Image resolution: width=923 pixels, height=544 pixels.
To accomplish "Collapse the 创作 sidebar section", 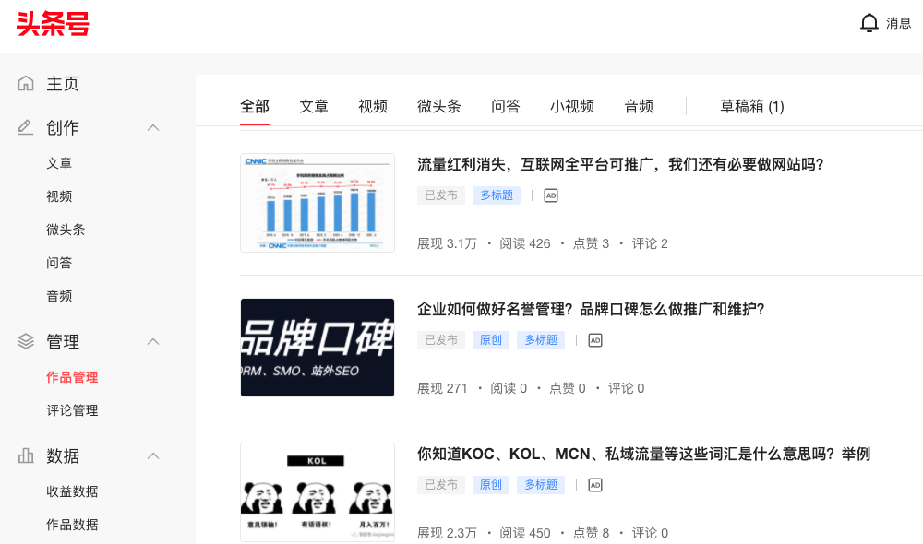I will coord(153,127).
